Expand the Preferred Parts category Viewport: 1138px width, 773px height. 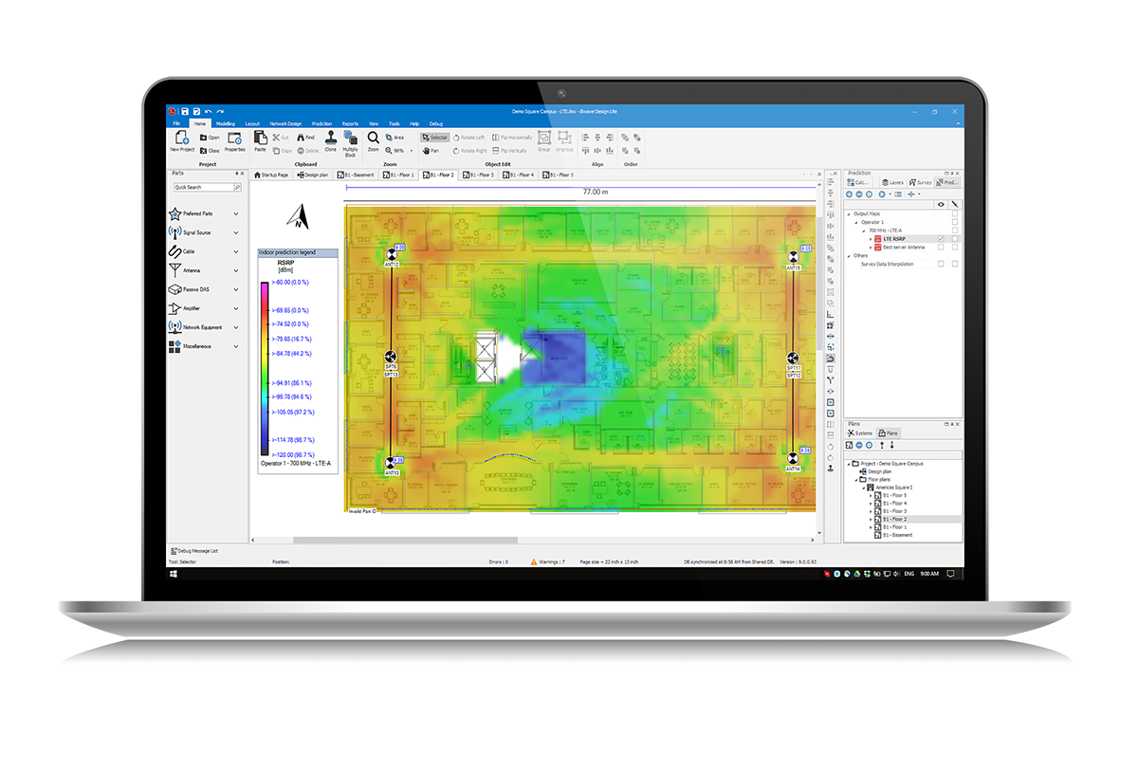click(x=235, y=214)
